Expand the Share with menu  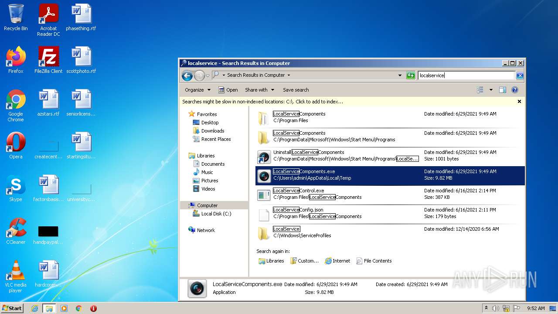click(260, 90)
